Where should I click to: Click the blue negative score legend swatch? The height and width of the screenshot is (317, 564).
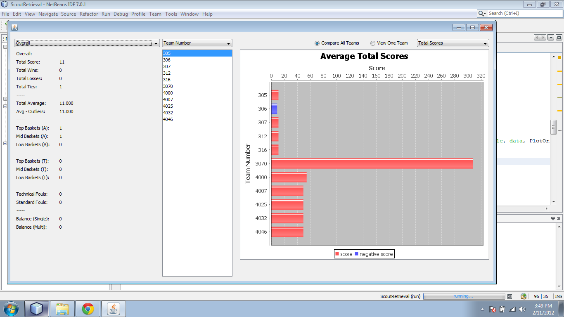[x=356, y=254]
